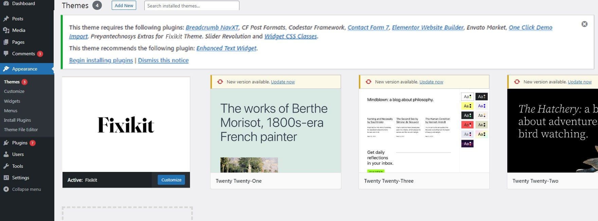Click the Add New theme button

tap(124, 5)
